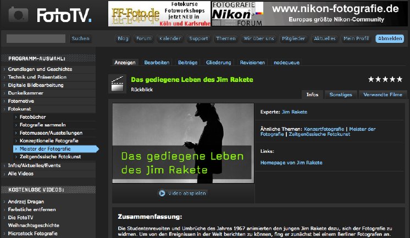This screenshot has width=410, height=238.
Task: Click the Abmelden logout button
Action: tap(390, 38)
